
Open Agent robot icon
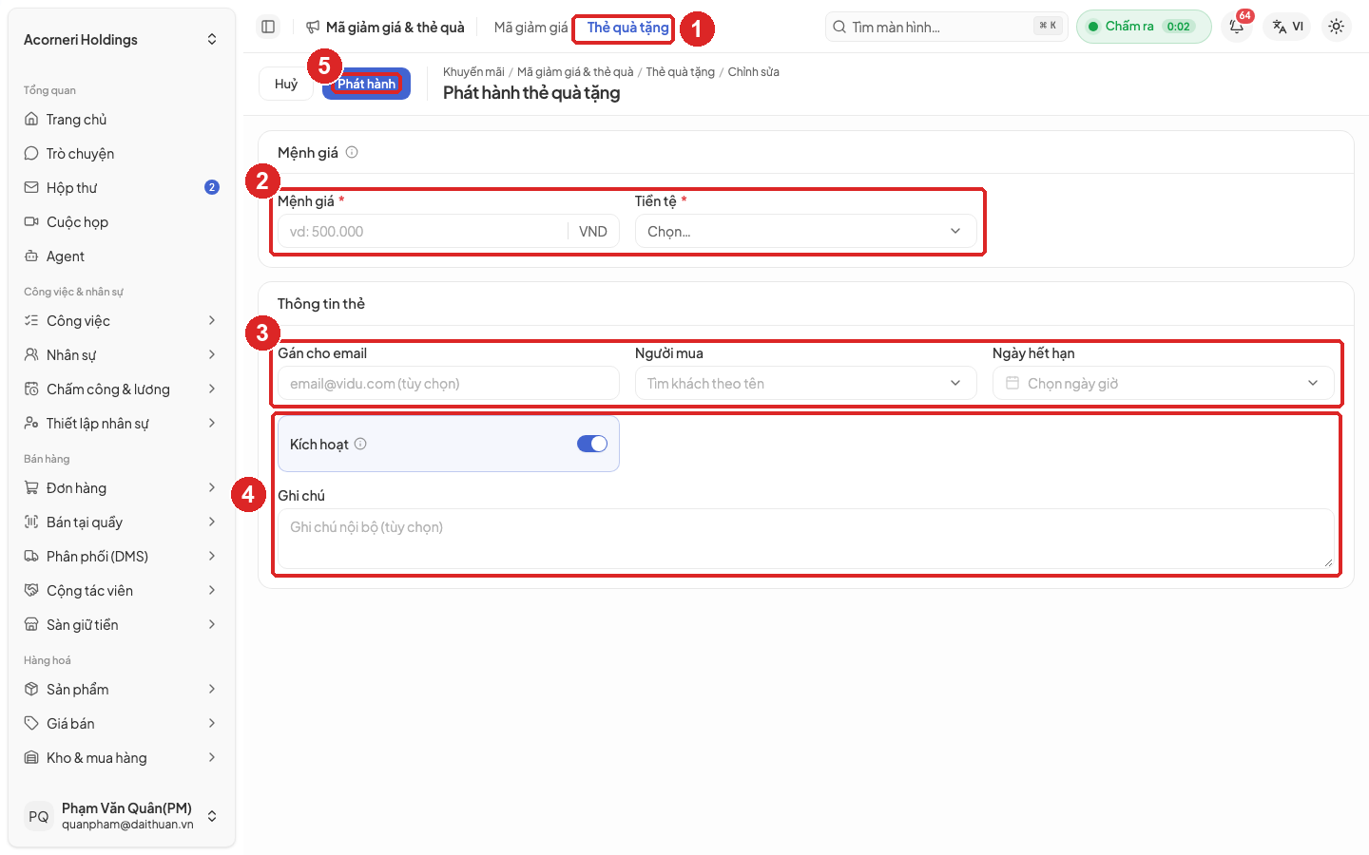pyautogui.click(x=31, y=256)
